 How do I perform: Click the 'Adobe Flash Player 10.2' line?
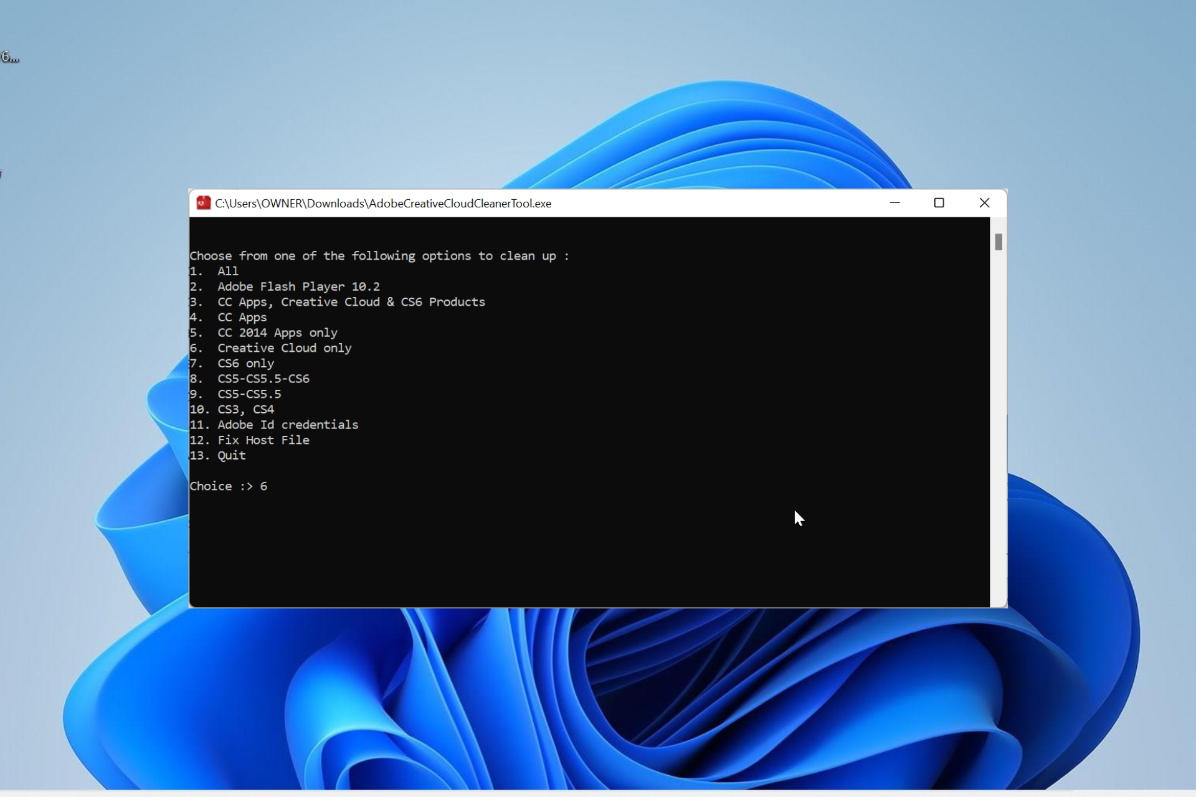[298, 287]
